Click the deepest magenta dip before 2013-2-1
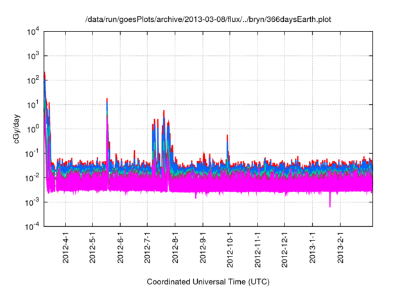 pos(330,206)
